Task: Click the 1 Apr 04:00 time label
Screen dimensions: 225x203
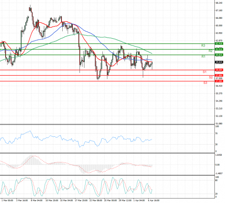Action: coord(139,200)
